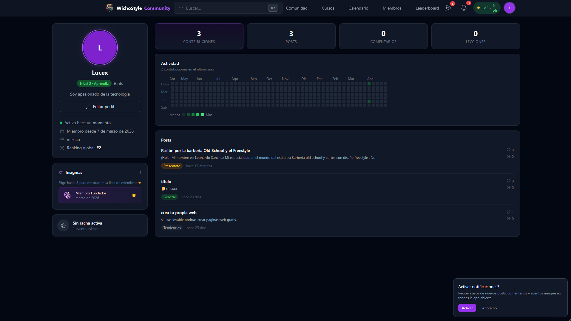571x321 pixels.
Task: Open the messages paper plane icon
Action: click(448, 8)
